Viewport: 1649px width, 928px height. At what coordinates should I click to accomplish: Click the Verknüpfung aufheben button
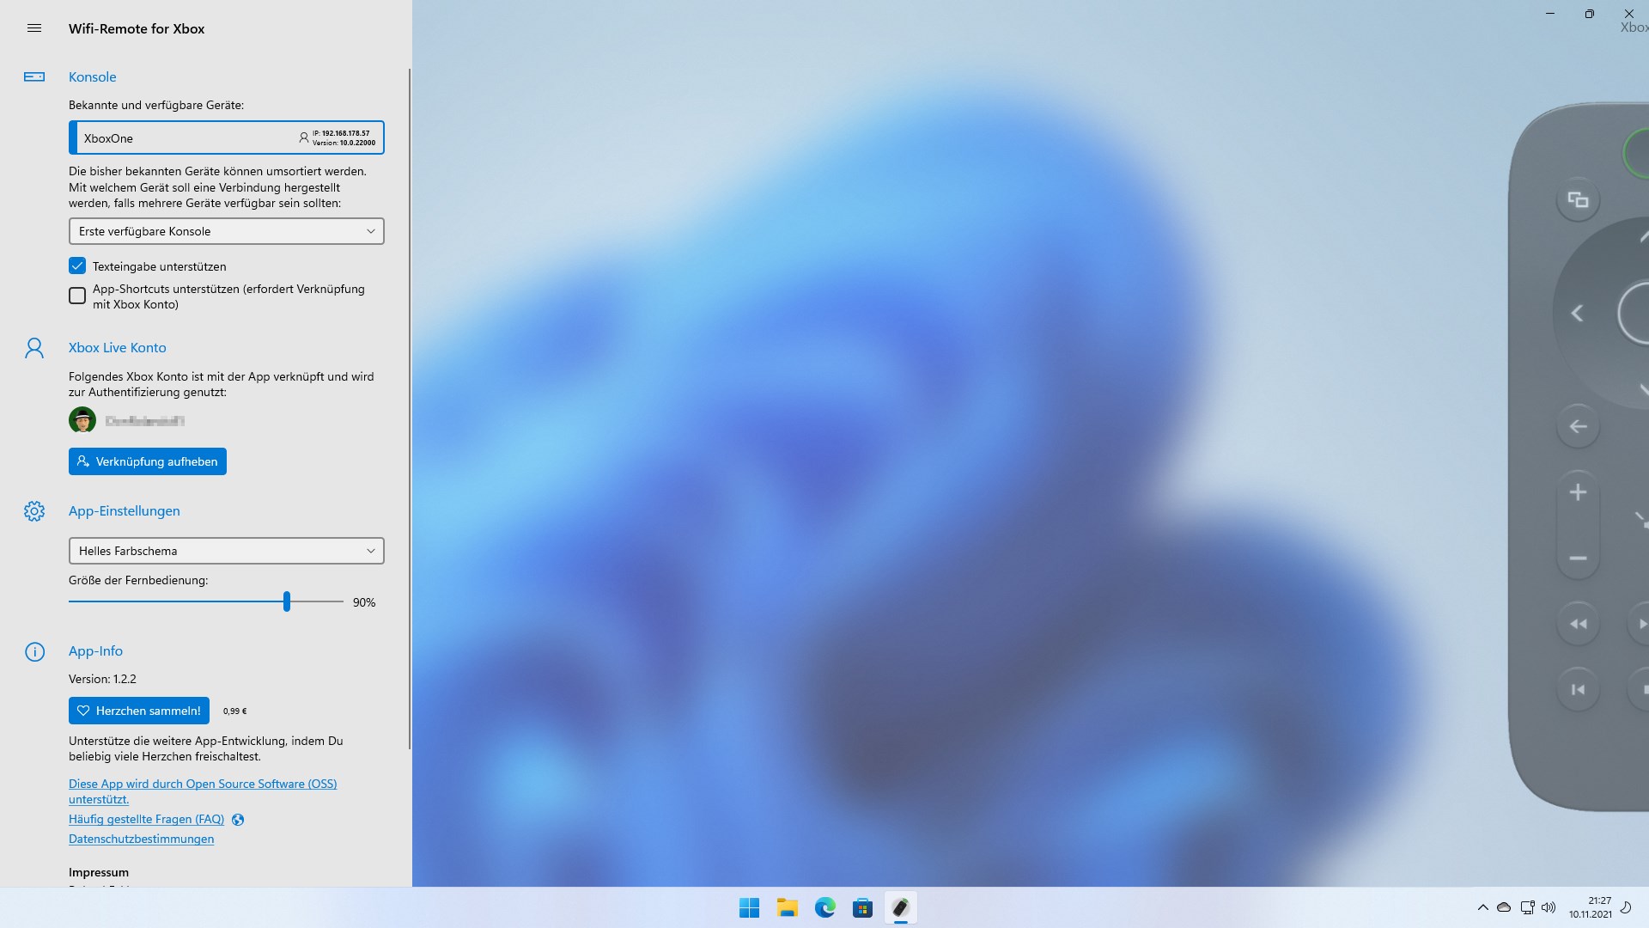click(148, 461)
